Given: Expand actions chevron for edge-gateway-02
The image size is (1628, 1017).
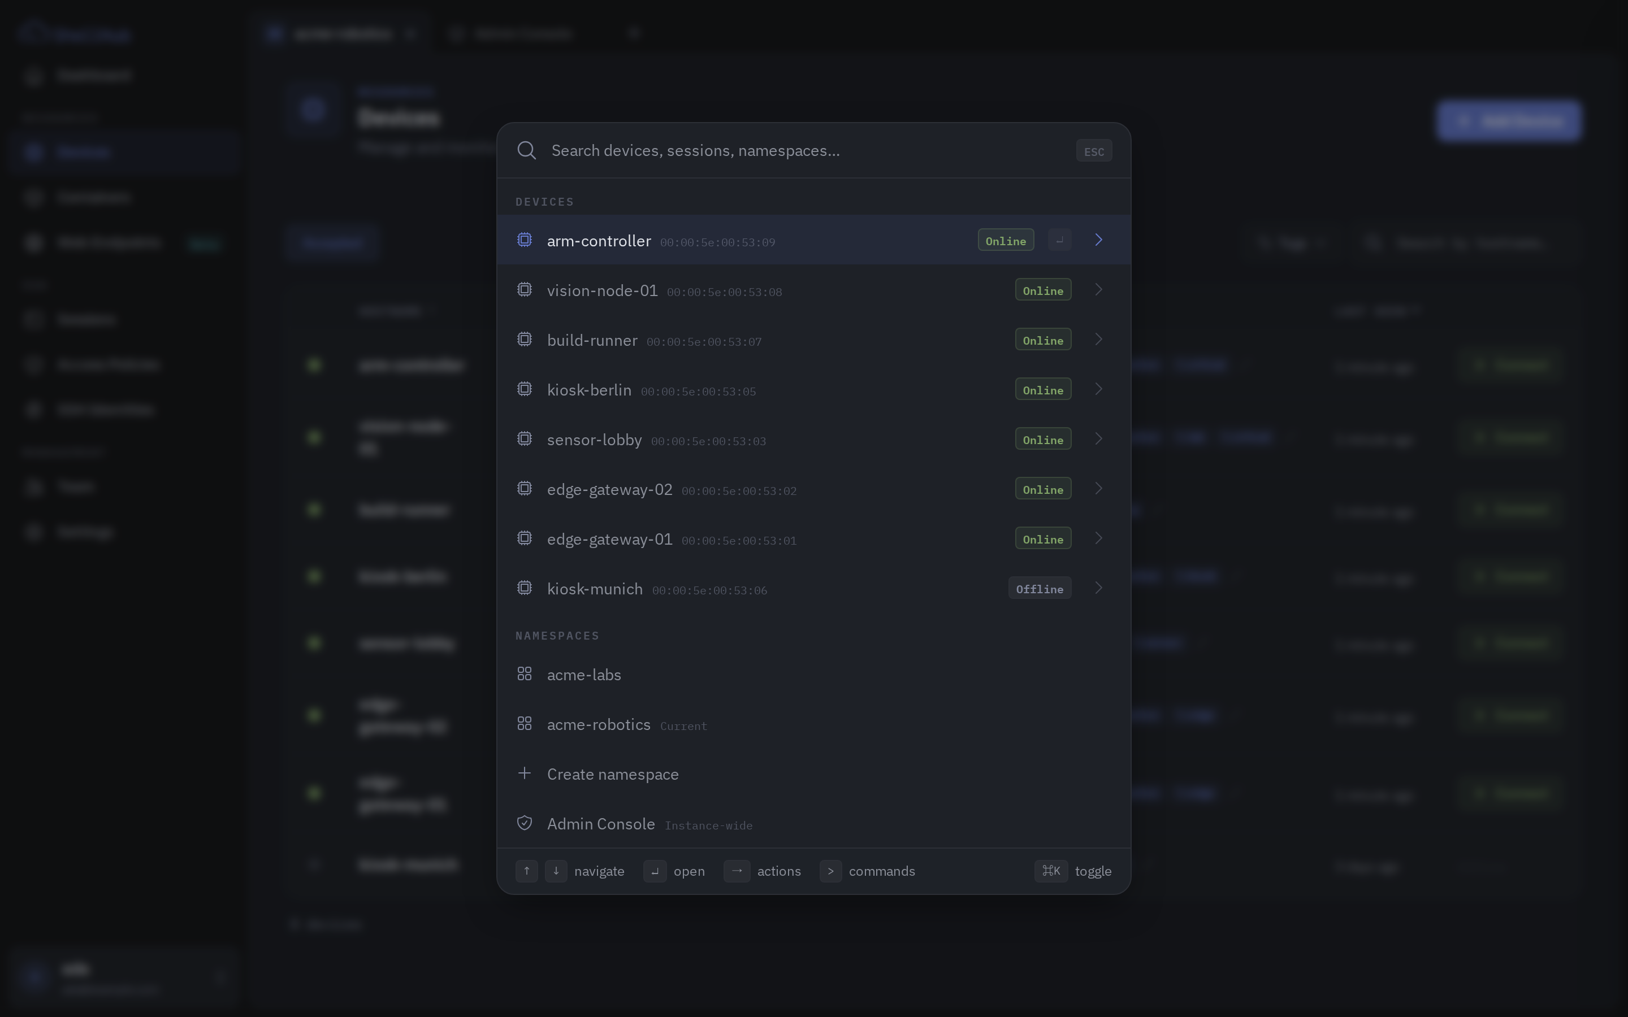Looking at the screenshot, I should coord(1098,489).
